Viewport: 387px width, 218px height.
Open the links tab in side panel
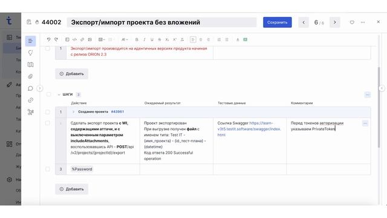coord(30,100)
